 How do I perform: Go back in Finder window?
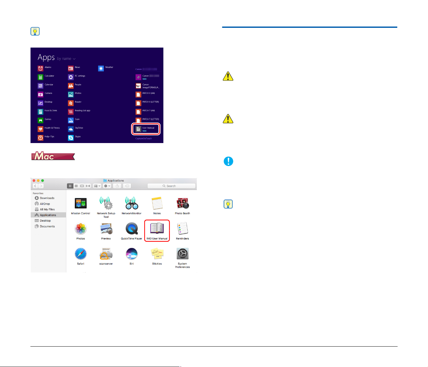tap(35, 186)
